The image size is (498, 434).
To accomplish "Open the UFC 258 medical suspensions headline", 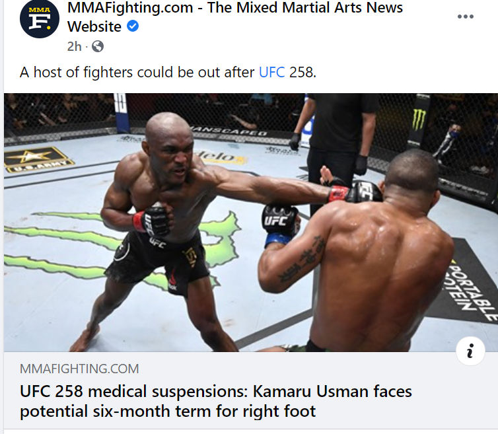I will click(x=216, y=401).
